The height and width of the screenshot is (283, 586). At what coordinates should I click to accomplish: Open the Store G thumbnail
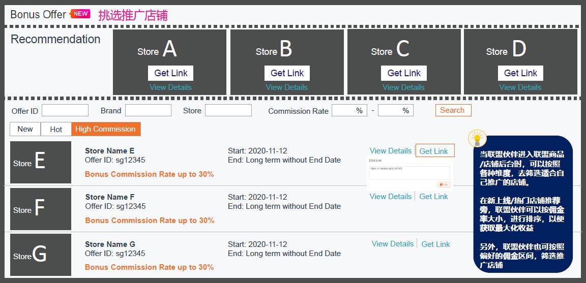[x=41, y=255]
